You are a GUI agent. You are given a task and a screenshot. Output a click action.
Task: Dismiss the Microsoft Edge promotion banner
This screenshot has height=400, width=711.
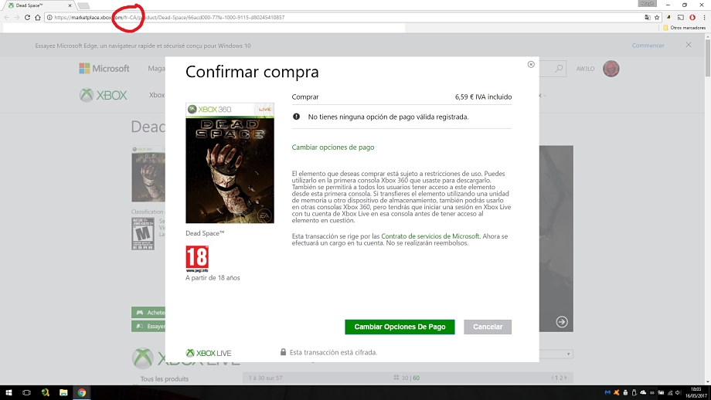pos(689,45)
